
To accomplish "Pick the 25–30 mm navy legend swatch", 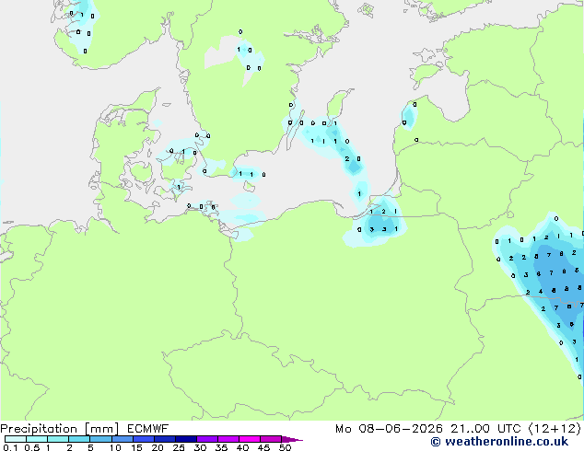I will tap(186, 439).
